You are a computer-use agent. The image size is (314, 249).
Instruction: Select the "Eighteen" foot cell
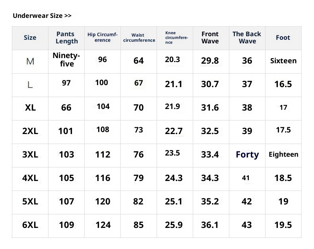pyautogui.click(x=283, y=154)
